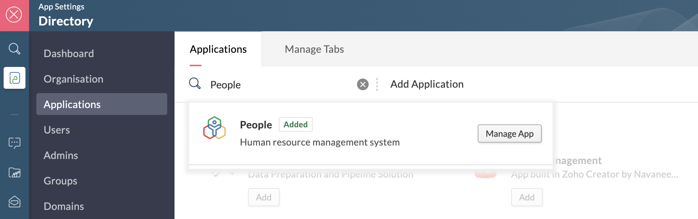Open the folder chart icon in rail
This screenshot has width=698, height=219.
(15, 172)
